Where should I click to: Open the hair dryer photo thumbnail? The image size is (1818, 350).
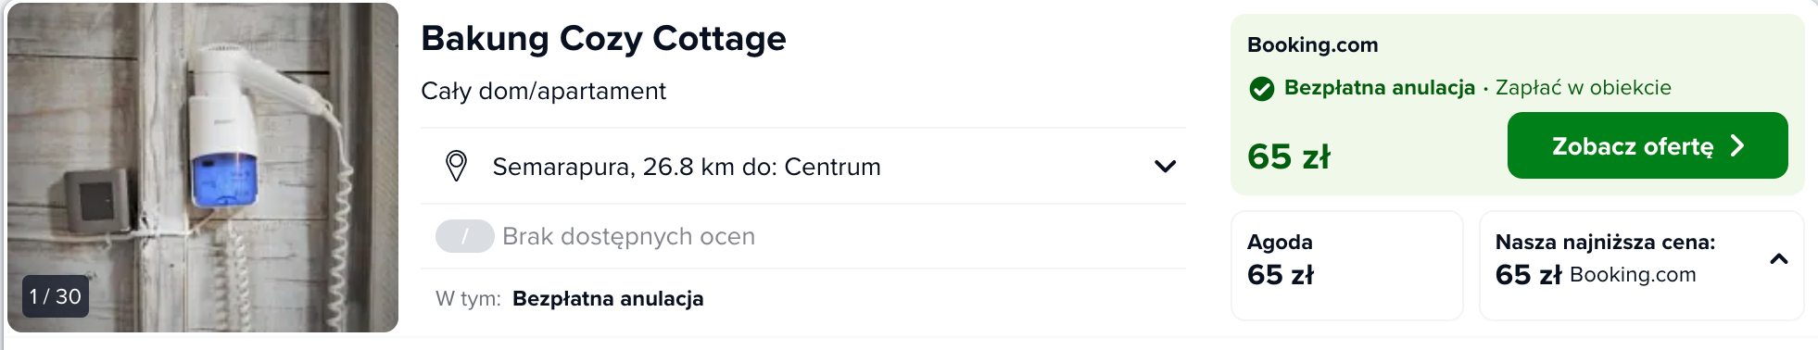[203, 168]
